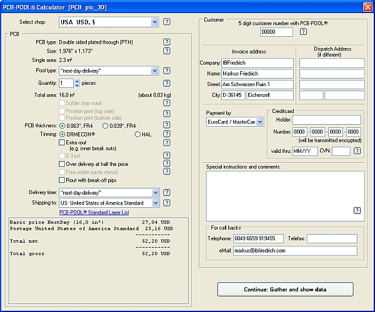Image resolution: width=375 pixels, height=312 pixels.
Task: Open help icon in special instructions box
Action: (x=357, y=211)
